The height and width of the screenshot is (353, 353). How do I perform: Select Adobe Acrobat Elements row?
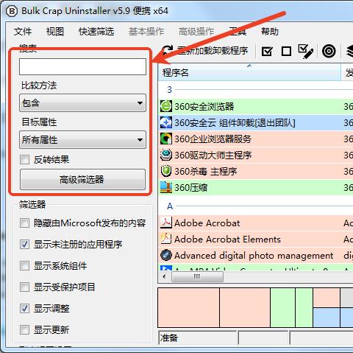(256, 239)
